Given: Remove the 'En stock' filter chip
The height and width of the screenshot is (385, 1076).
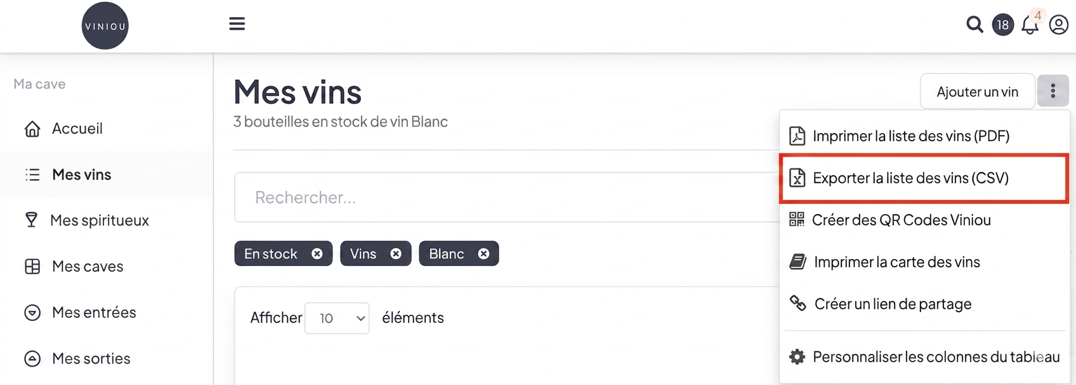Looking at the screenshot, I should click(317, 253).
